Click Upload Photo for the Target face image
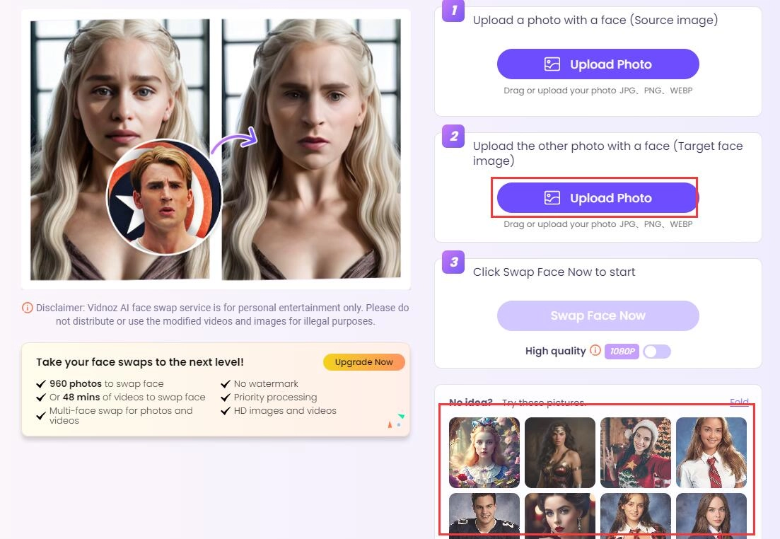Viewport: 780px width, 539px height. tap(598, 198)
